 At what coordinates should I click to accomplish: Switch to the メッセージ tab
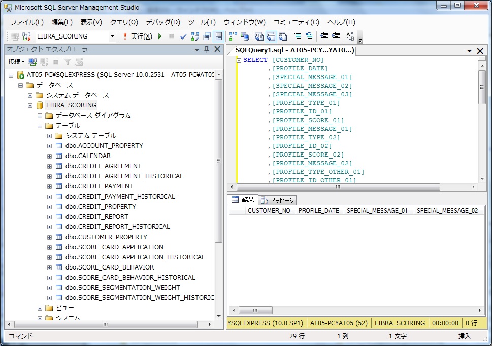click(278, 200)
